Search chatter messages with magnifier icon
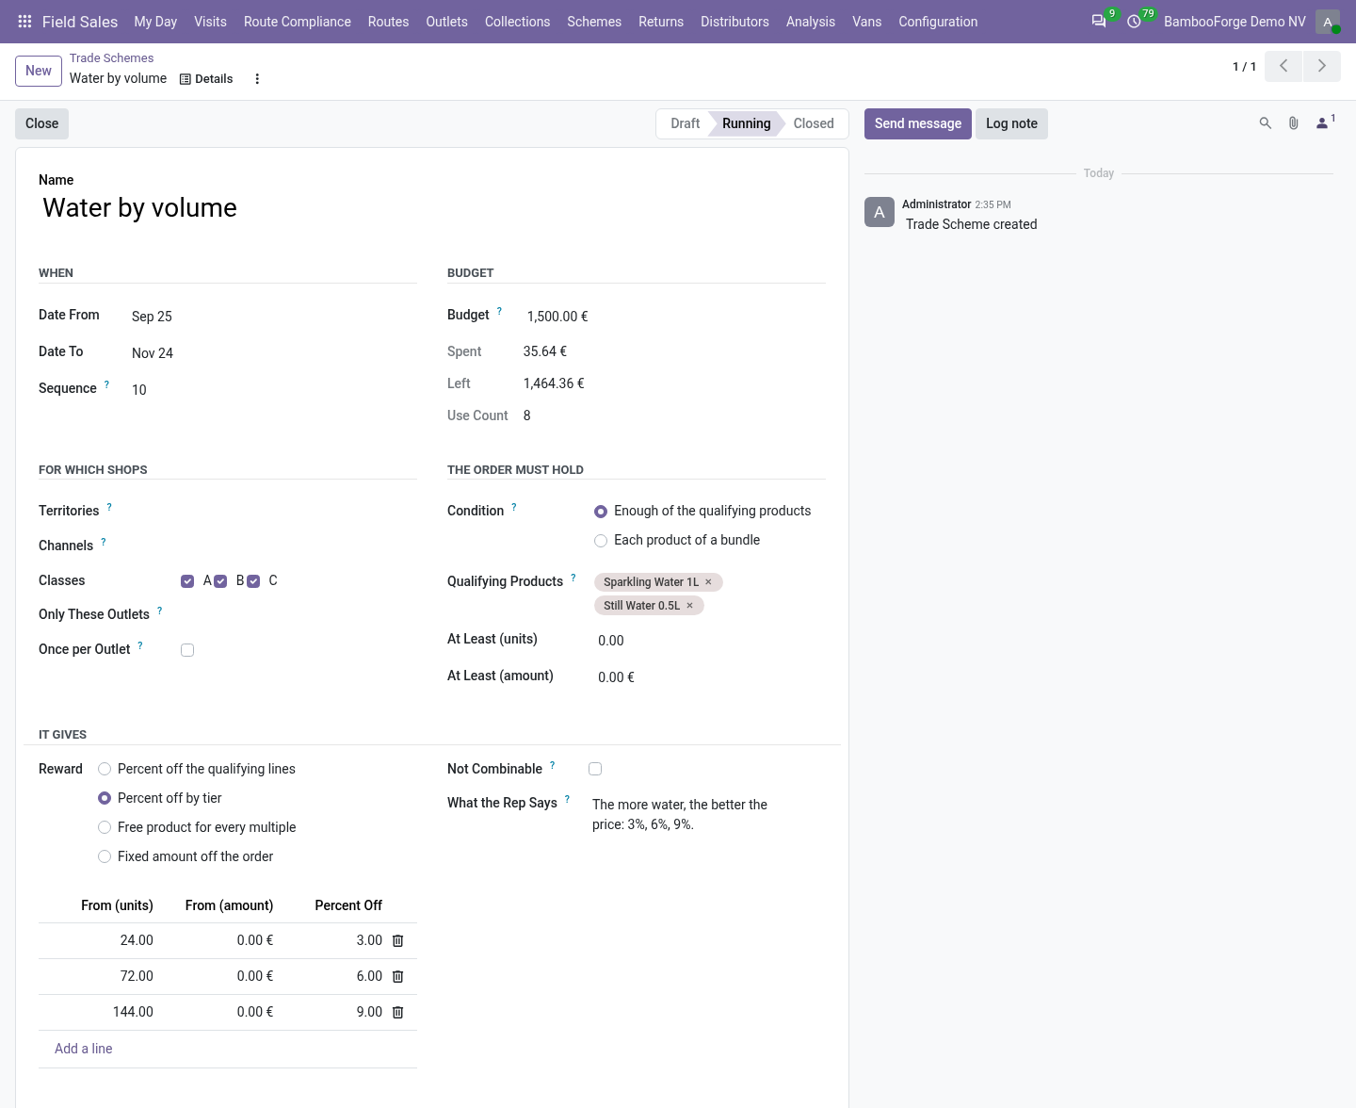The image size is (1356, 1108). (x=1266, y=123)
